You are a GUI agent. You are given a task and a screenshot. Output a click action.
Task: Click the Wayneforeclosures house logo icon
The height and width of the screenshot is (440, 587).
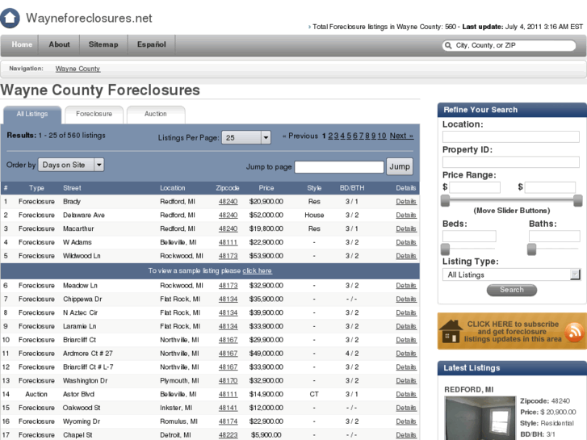click(10, 18)
